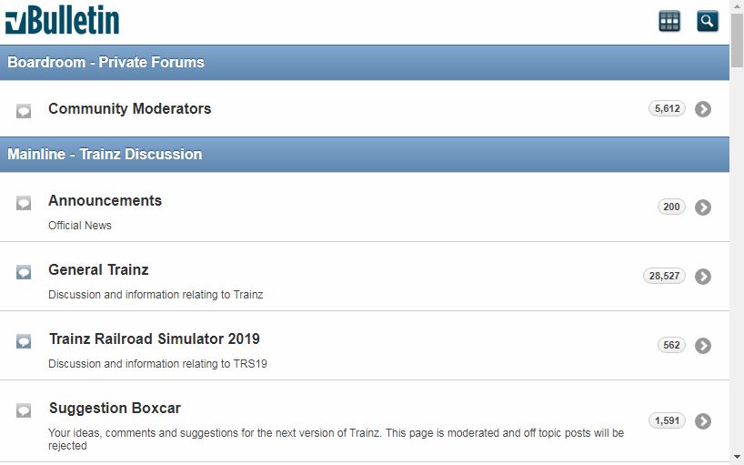Click the vBulletin logo
Viewport: 744px width, 465px height.
[x=62, y=20]
